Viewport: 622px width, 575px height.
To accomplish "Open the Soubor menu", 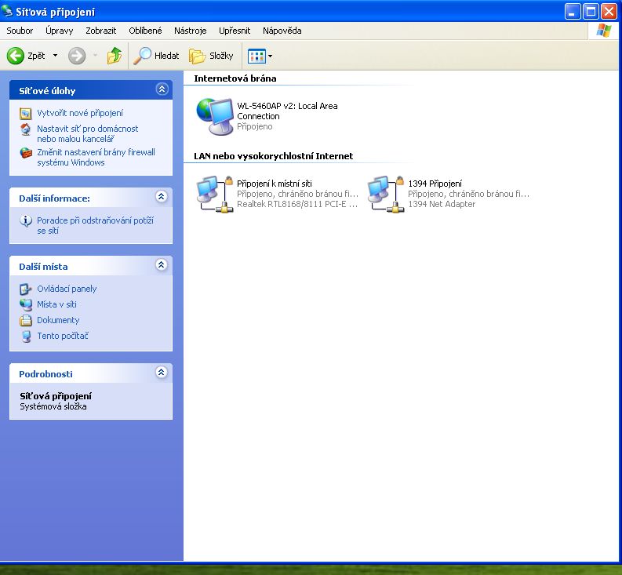I will (x=20, y=31).
